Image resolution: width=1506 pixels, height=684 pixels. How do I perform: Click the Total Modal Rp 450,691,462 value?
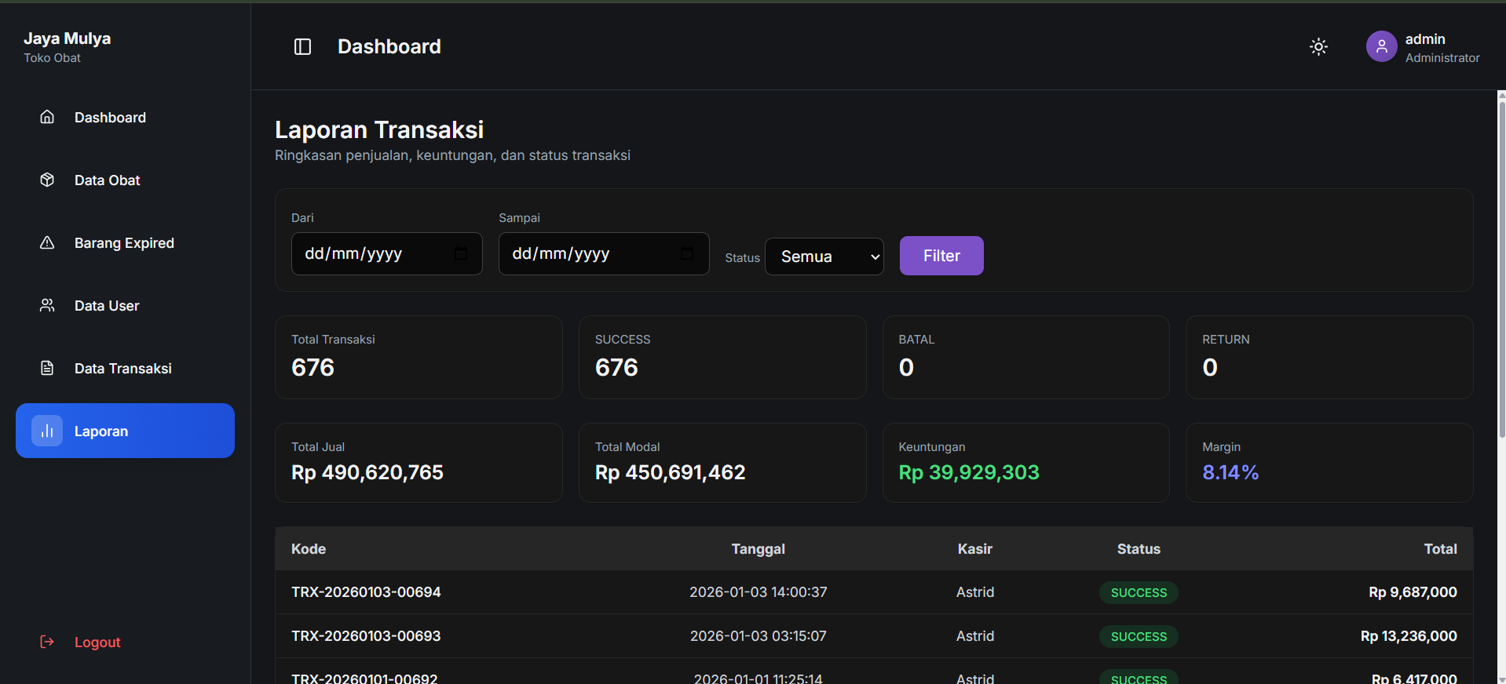[x=670, y=472]
